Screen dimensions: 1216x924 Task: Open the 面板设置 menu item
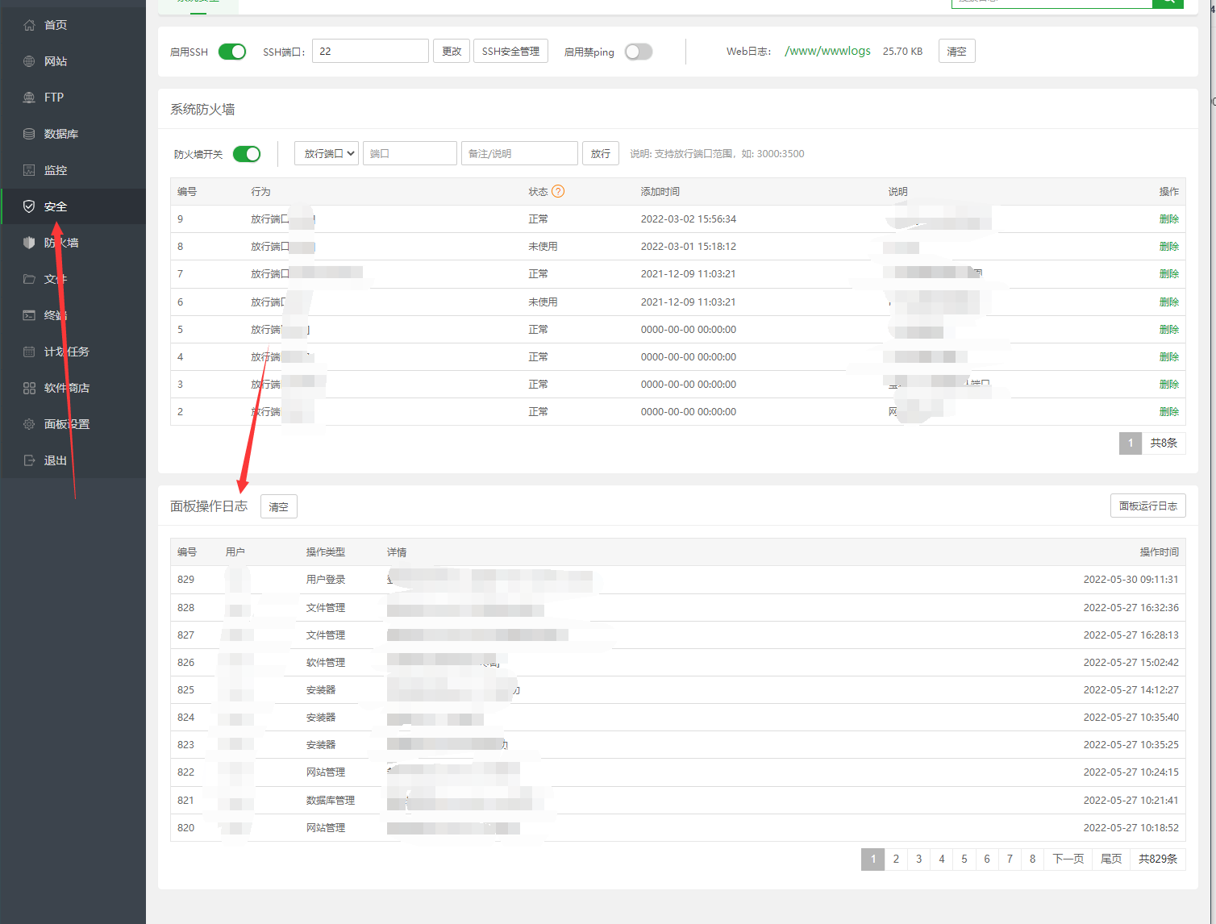pyautogui.click(x=66, y=424)
